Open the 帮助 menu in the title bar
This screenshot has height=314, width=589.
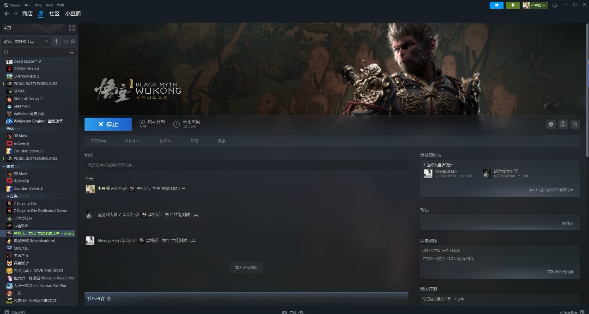(x=60, y=5)
